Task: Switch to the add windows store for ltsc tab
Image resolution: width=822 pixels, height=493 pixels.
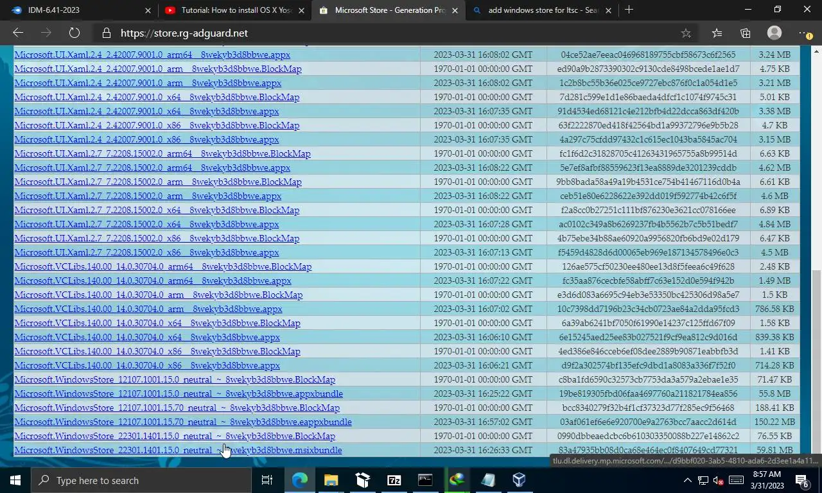Action: 543,10
